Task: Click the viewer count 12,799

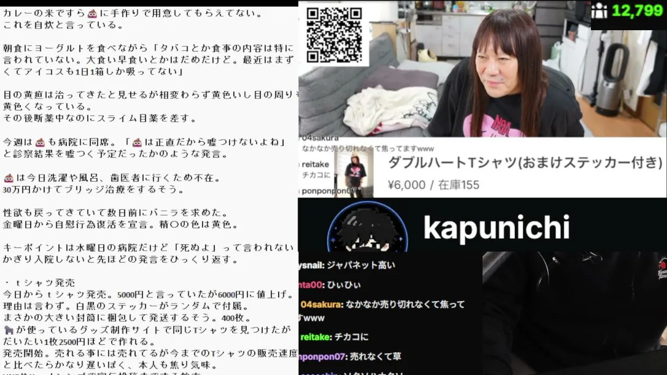Action: [x=637, y=11]
